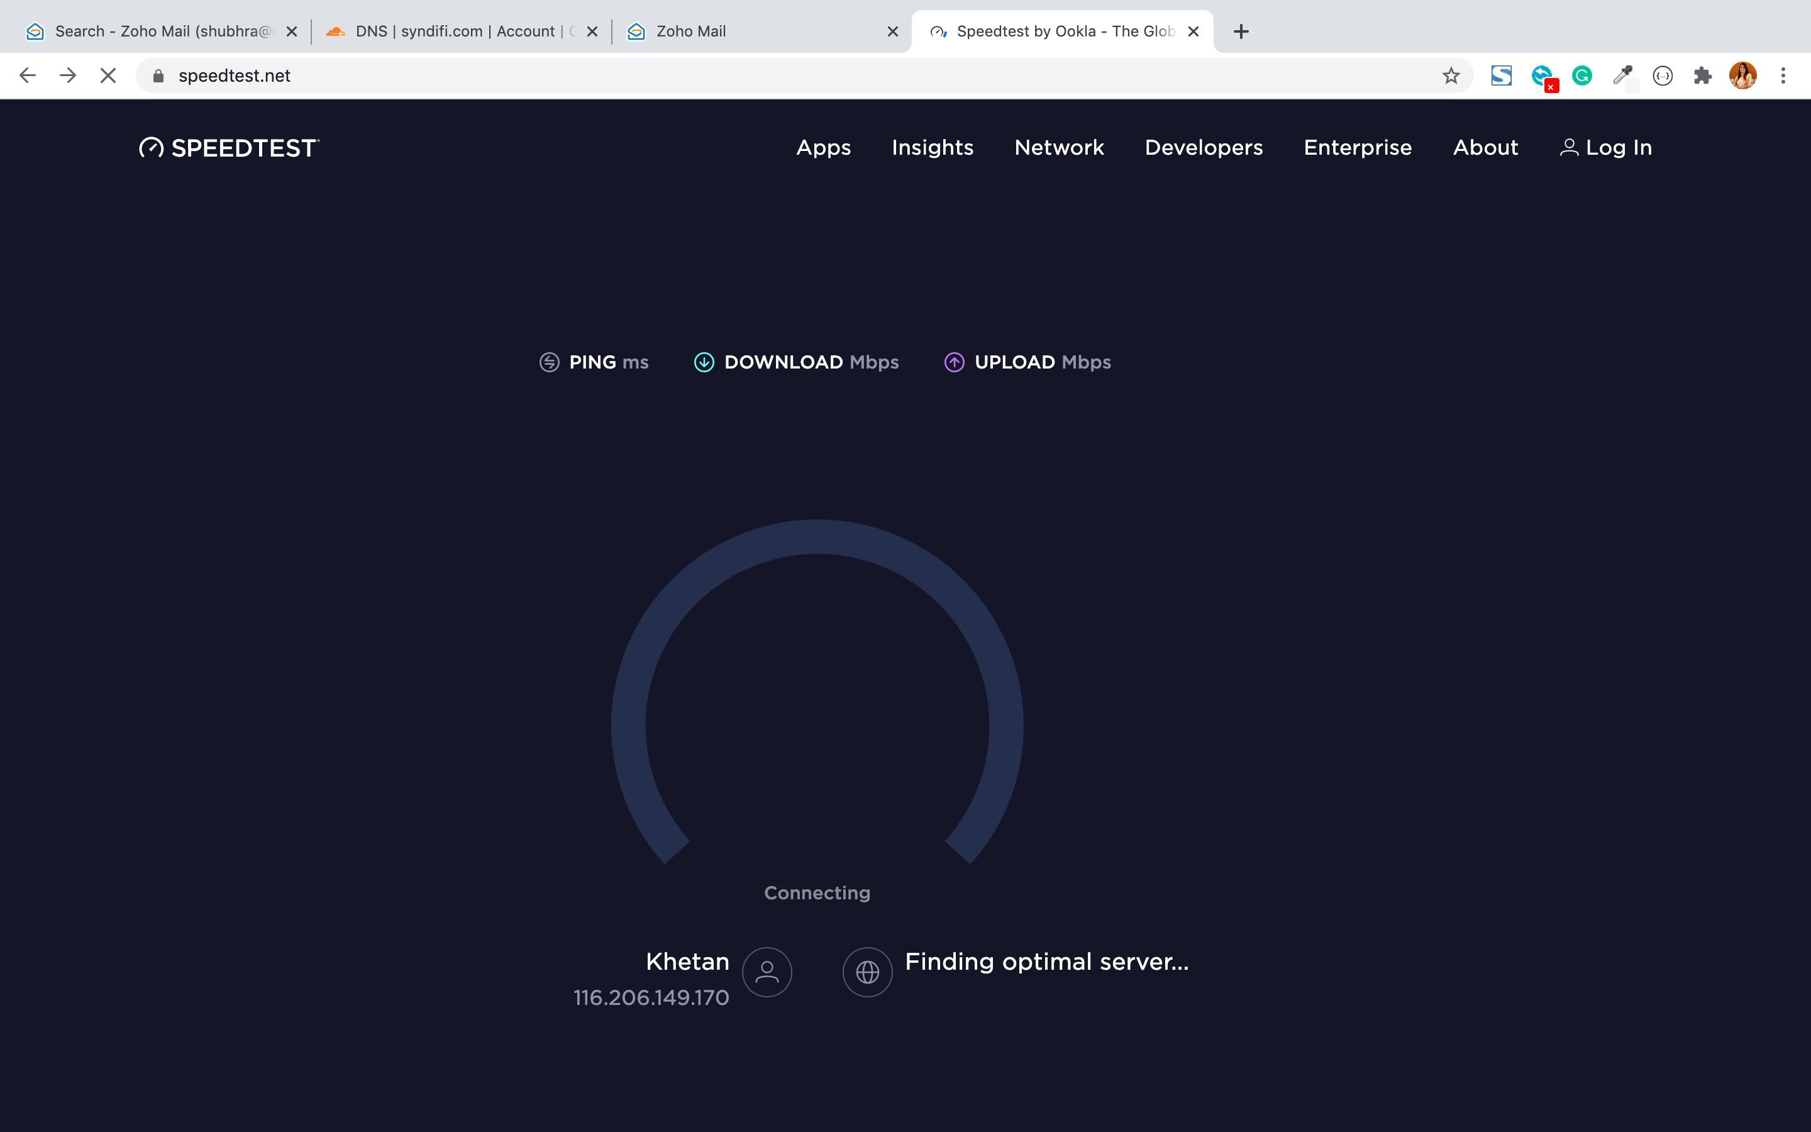Screen dimensions: 1811x1132
Task: Open the Developers menu
Action: click(x=1204, y=148)
